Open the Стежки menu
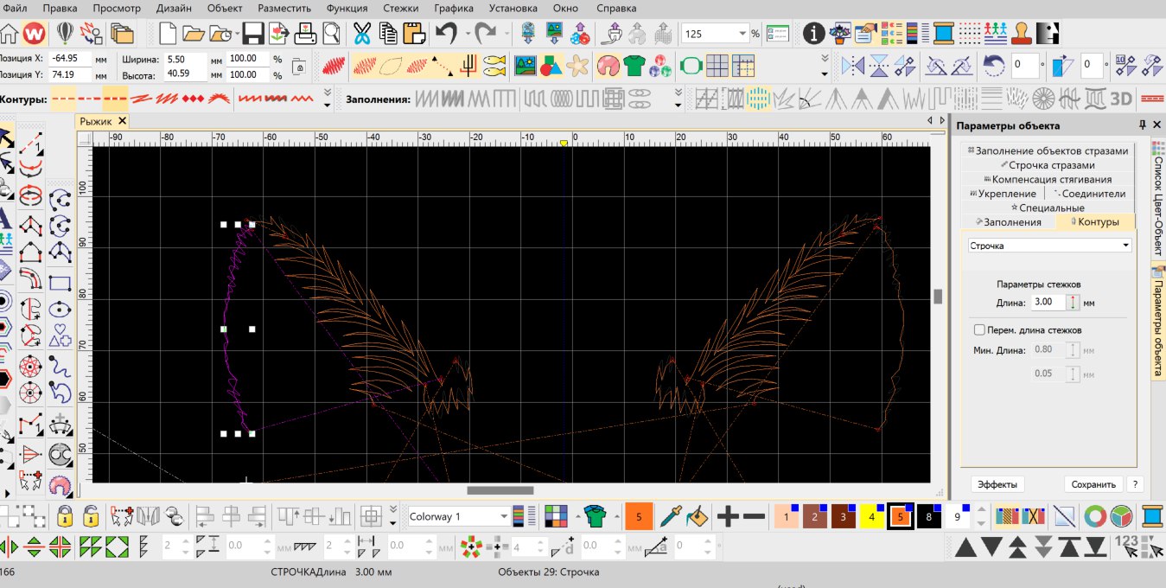The image size is (1166, 588). [400, 8]
